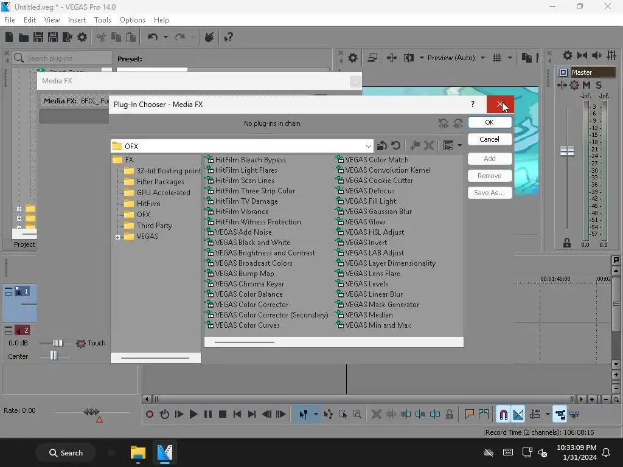
Task: Open the OFX folder path dropdown
Action: pos(368,146)
